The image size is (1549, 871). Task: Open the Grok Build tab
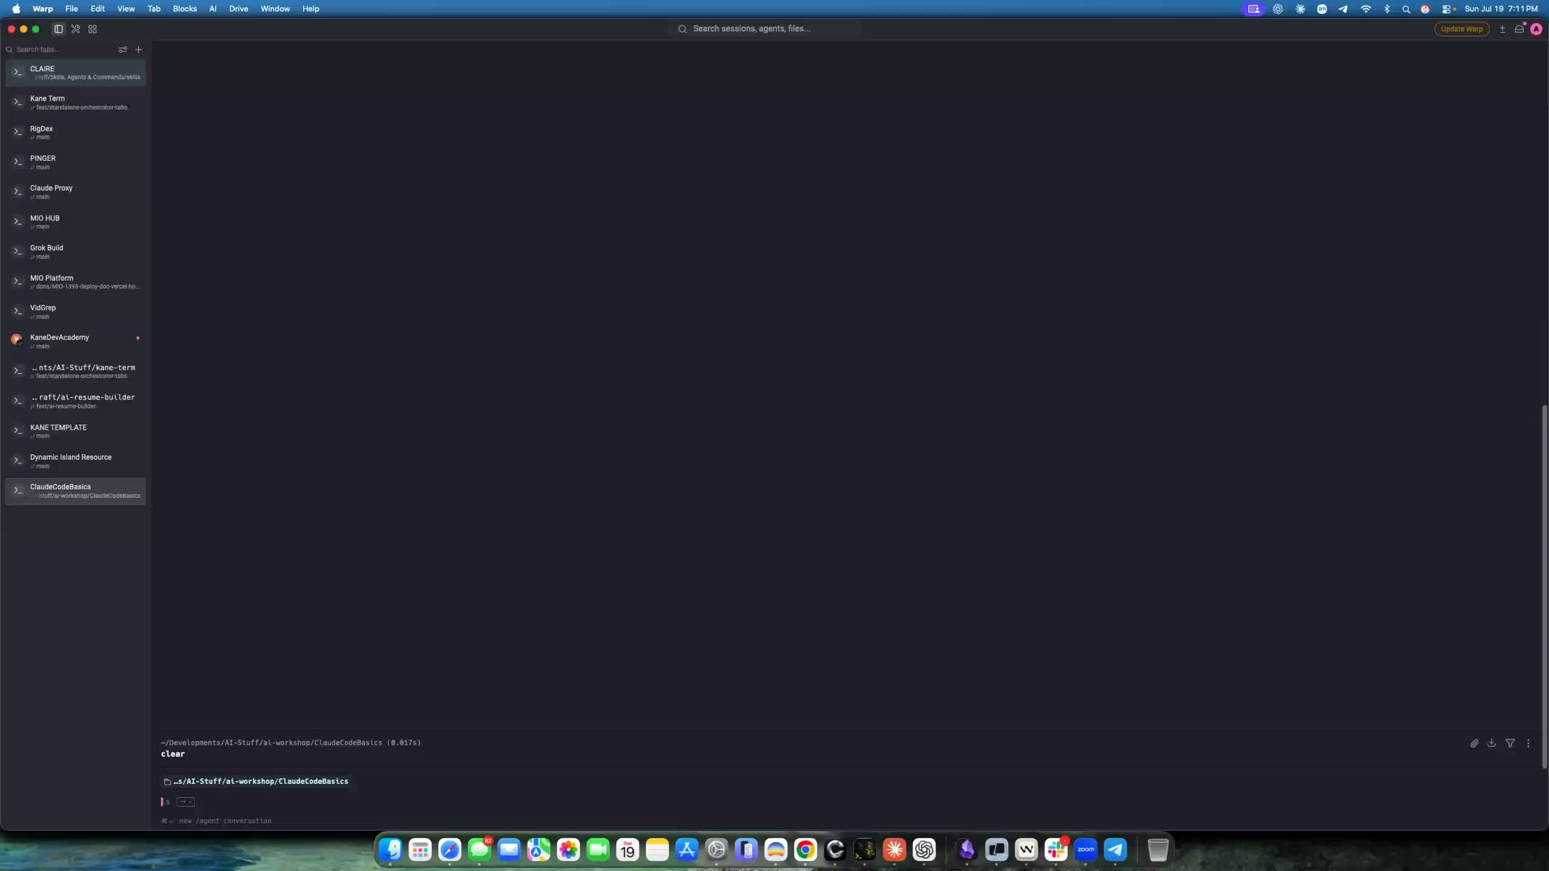click(x=76, y=252)
